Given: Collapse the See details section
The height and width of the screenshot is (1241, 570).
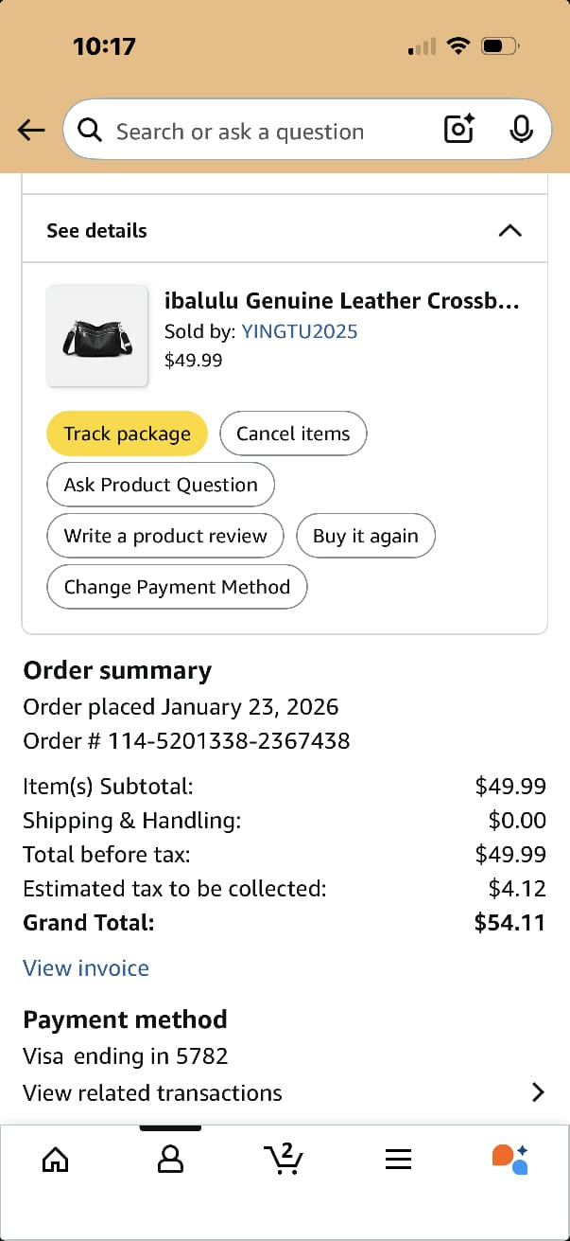Looking at the screenshot, I should coord(510,230).
